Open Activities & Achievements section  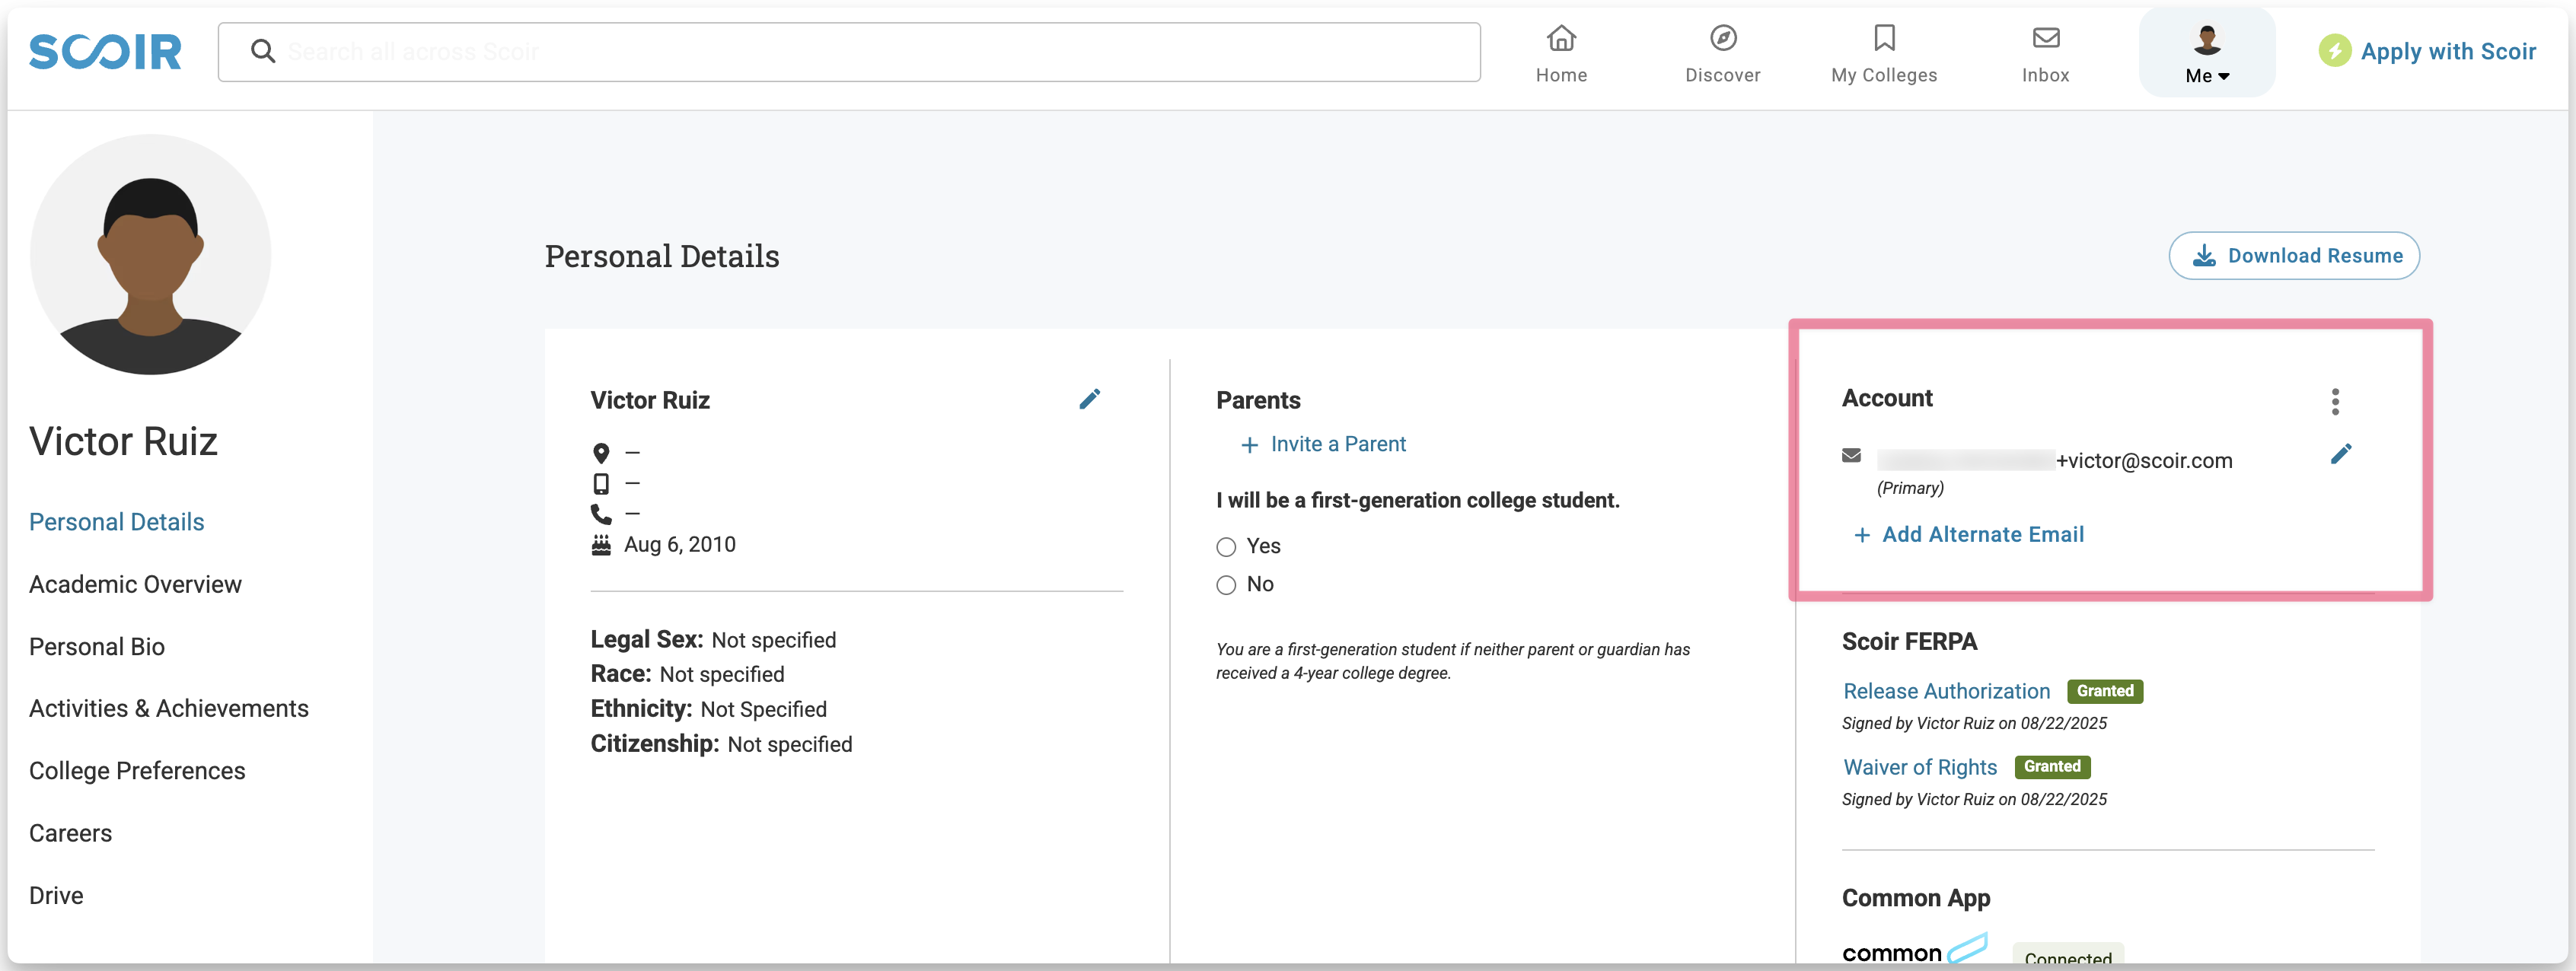pyautogui.click(x=168, y=708)
